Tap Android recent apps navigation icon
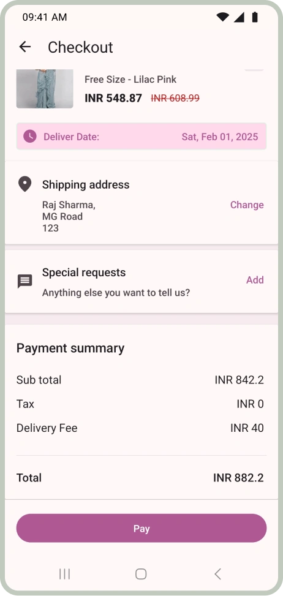 pyautogui.click(x=64, y=574)
